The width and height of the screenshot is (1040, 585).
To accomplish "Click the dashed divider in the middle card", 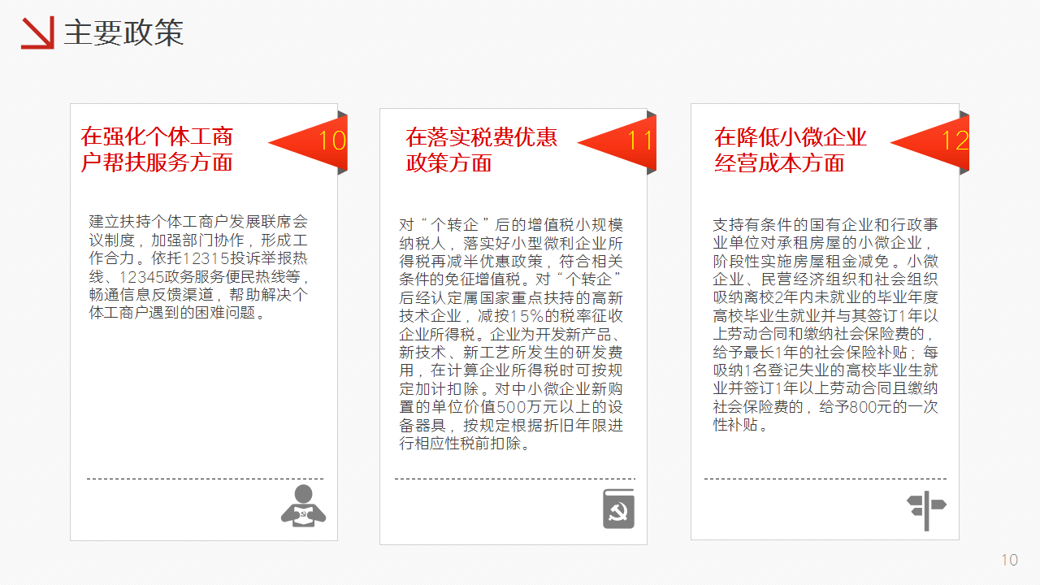I will [514, 479].
